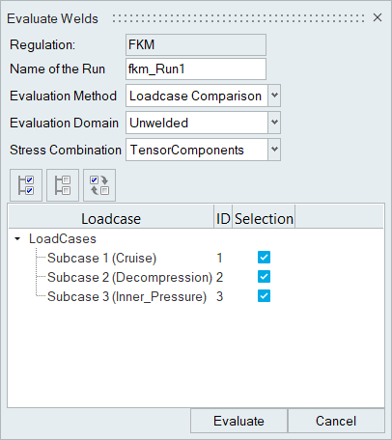Select Subcase 3 (Inner_Pressure) row label
This screenshot has height=440, width=392.
[x=126, y=296]
